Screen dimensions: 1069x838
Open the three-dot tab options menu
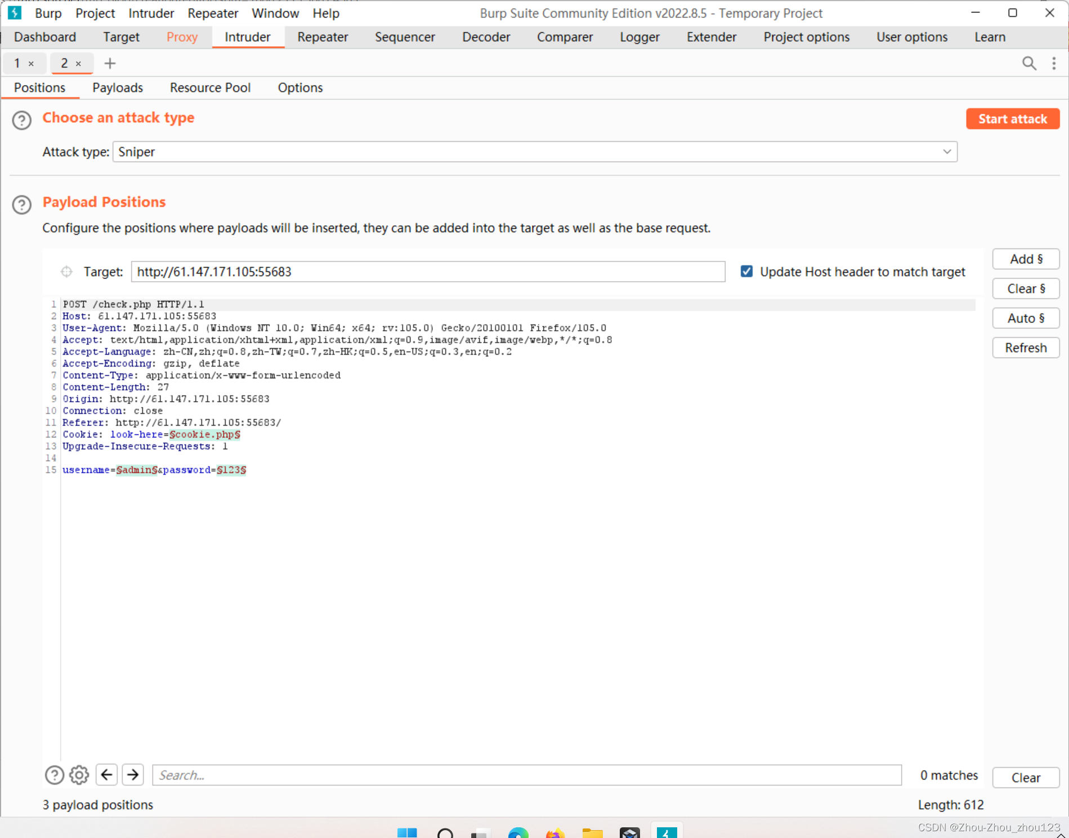point(1054,63)
